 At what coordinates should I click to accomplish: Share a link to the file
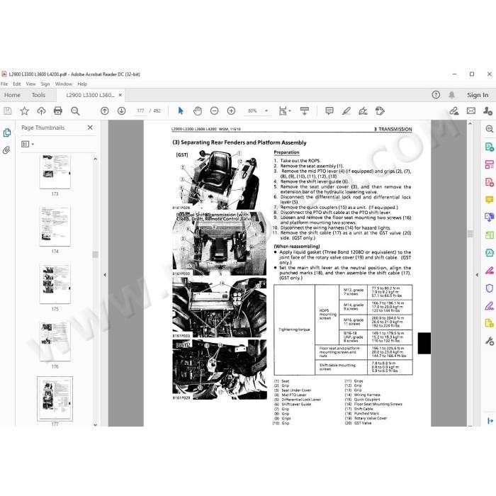(x=454, y=111)
